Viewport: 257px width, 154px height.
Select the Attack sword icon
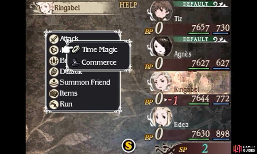tap(54, 39)
